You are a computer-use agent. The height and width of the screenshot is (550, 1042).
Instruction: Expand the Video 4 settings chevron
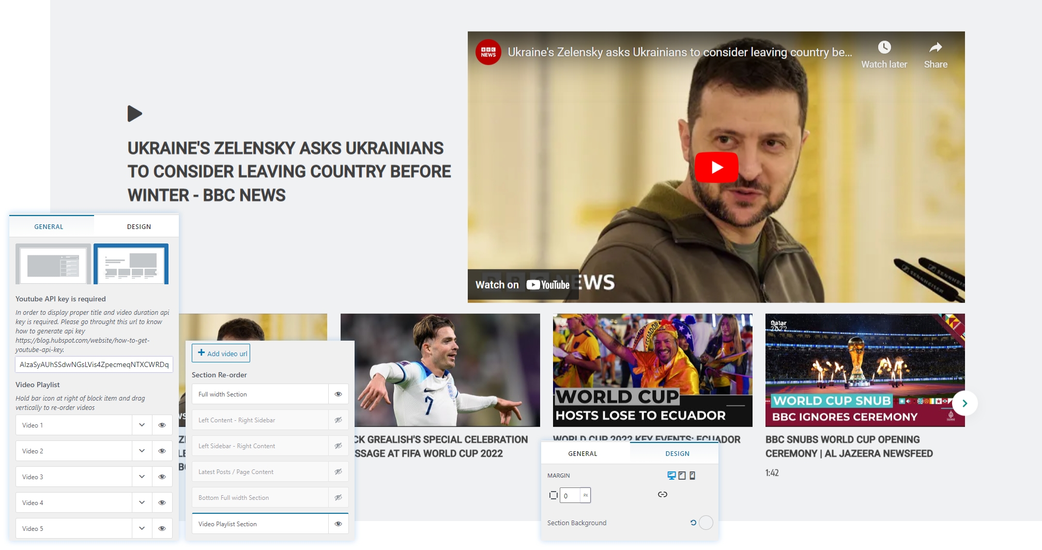coord(142,503)
